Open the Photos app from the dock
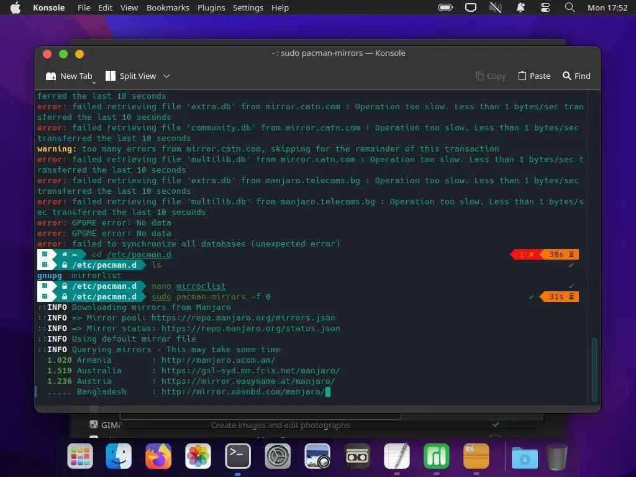The width and height of the screenshot is (636, 477). pos(198,456)
